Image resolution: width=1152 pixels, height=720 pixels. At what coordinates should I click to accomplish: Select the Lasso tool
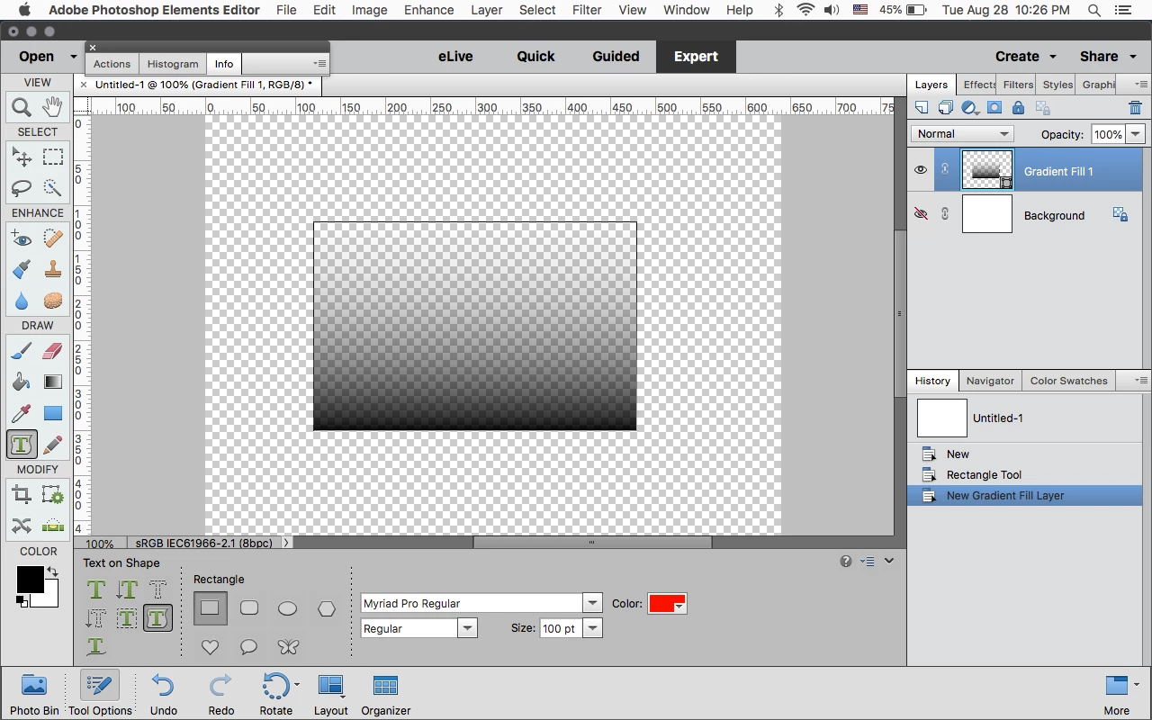(x=22, y=187)
